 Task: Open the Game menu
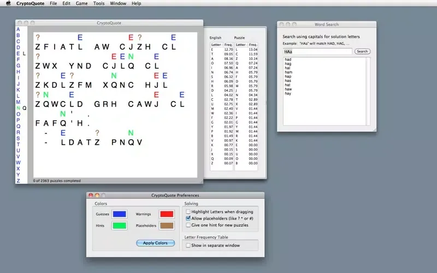point(81,3)
